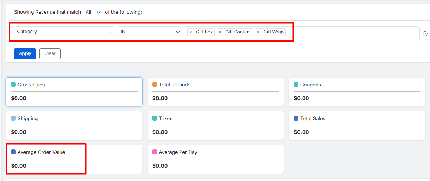Click the Gross Sales color swatch

[13, 85]
